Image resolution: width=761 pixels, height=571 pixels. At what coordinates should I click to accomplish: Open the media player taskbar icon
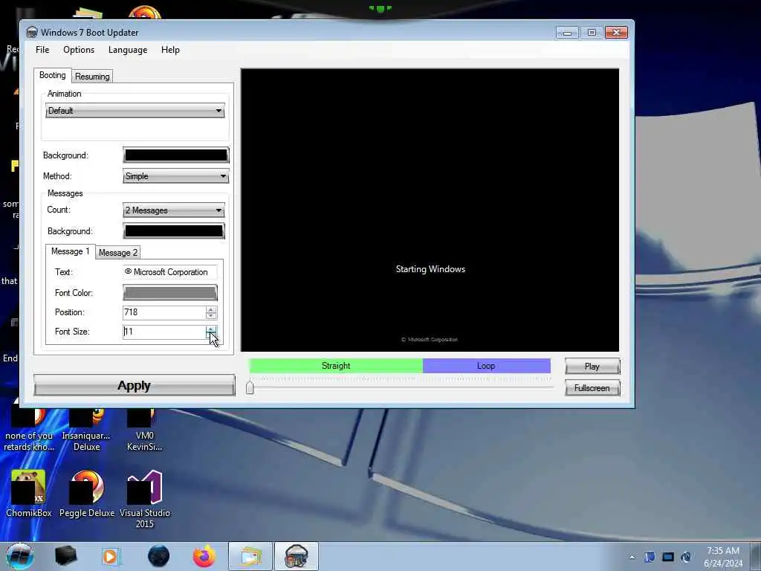point(110,556)
